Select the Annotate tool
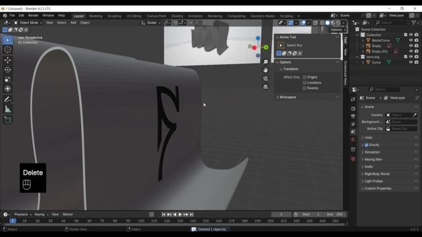The height and width of the screenshot is (237, 422). coord(7,99)
